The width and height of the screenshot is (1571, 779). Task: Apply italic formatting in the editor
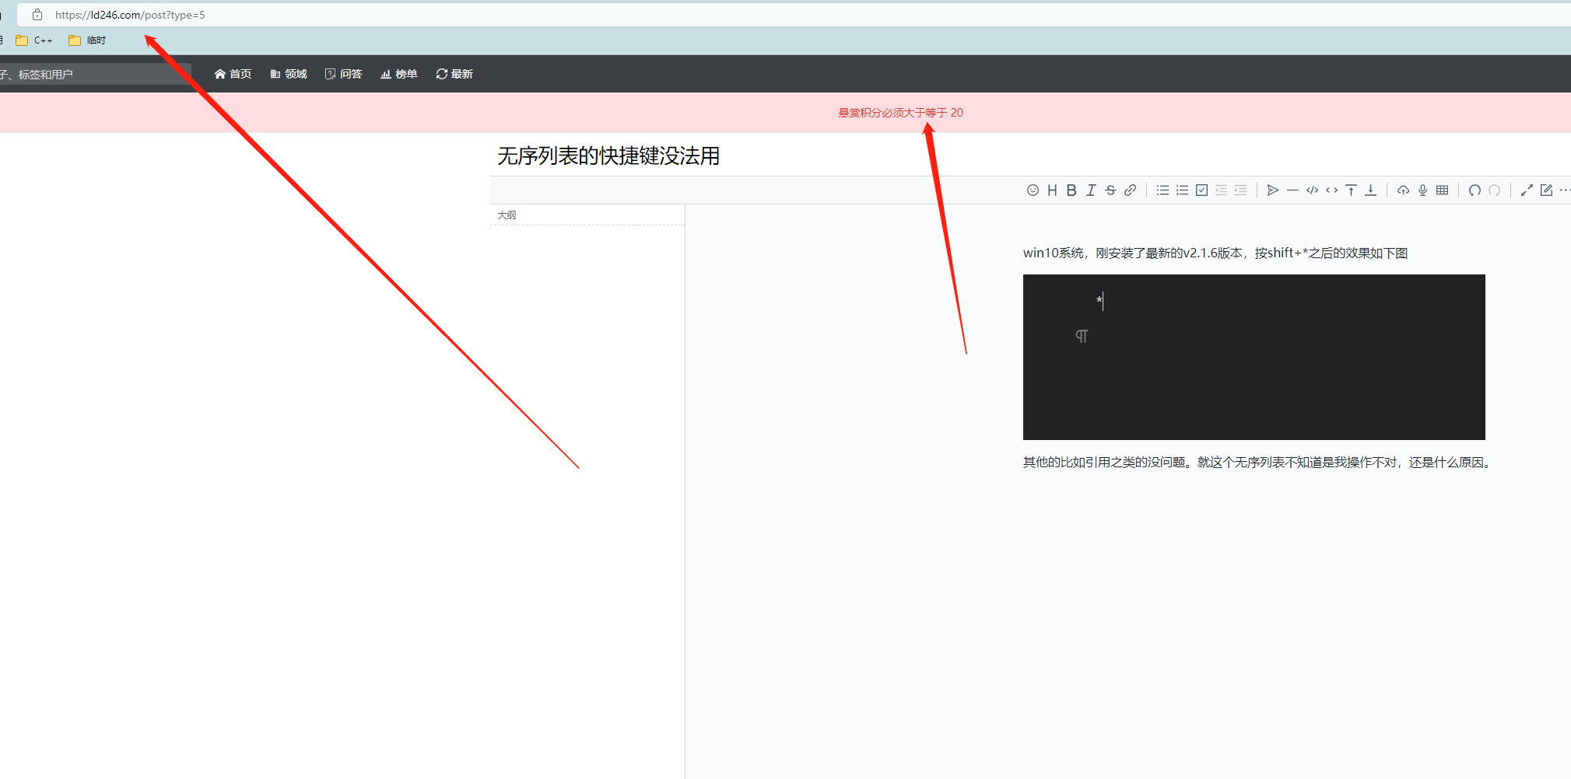coord(1091,190)
